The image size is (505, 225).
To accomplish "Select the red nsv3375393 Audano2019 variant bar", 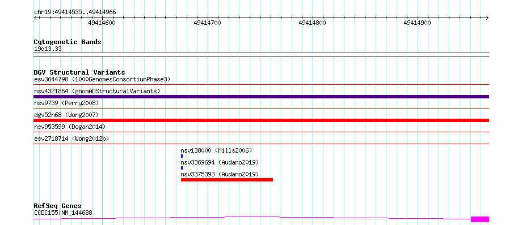I will tap(227, 180).
